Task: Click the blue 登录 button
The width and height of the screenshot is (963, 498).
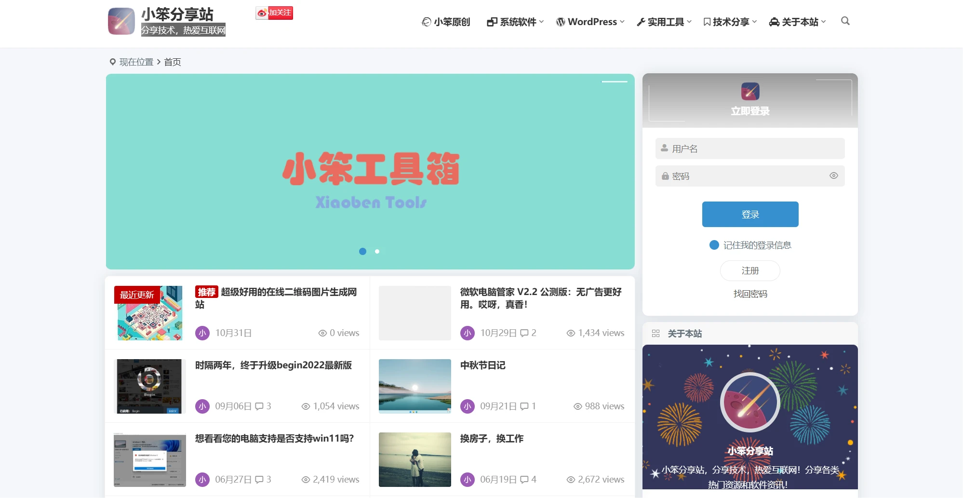Action: (750, 214)
